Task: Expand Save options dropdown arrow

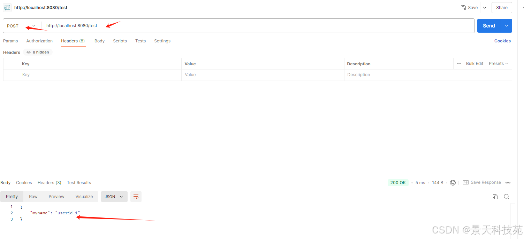Action: (x=485, y=8)
